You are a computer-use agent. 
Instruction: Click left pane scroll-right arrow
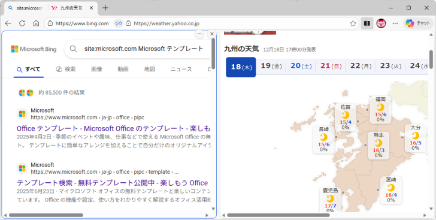207,215
